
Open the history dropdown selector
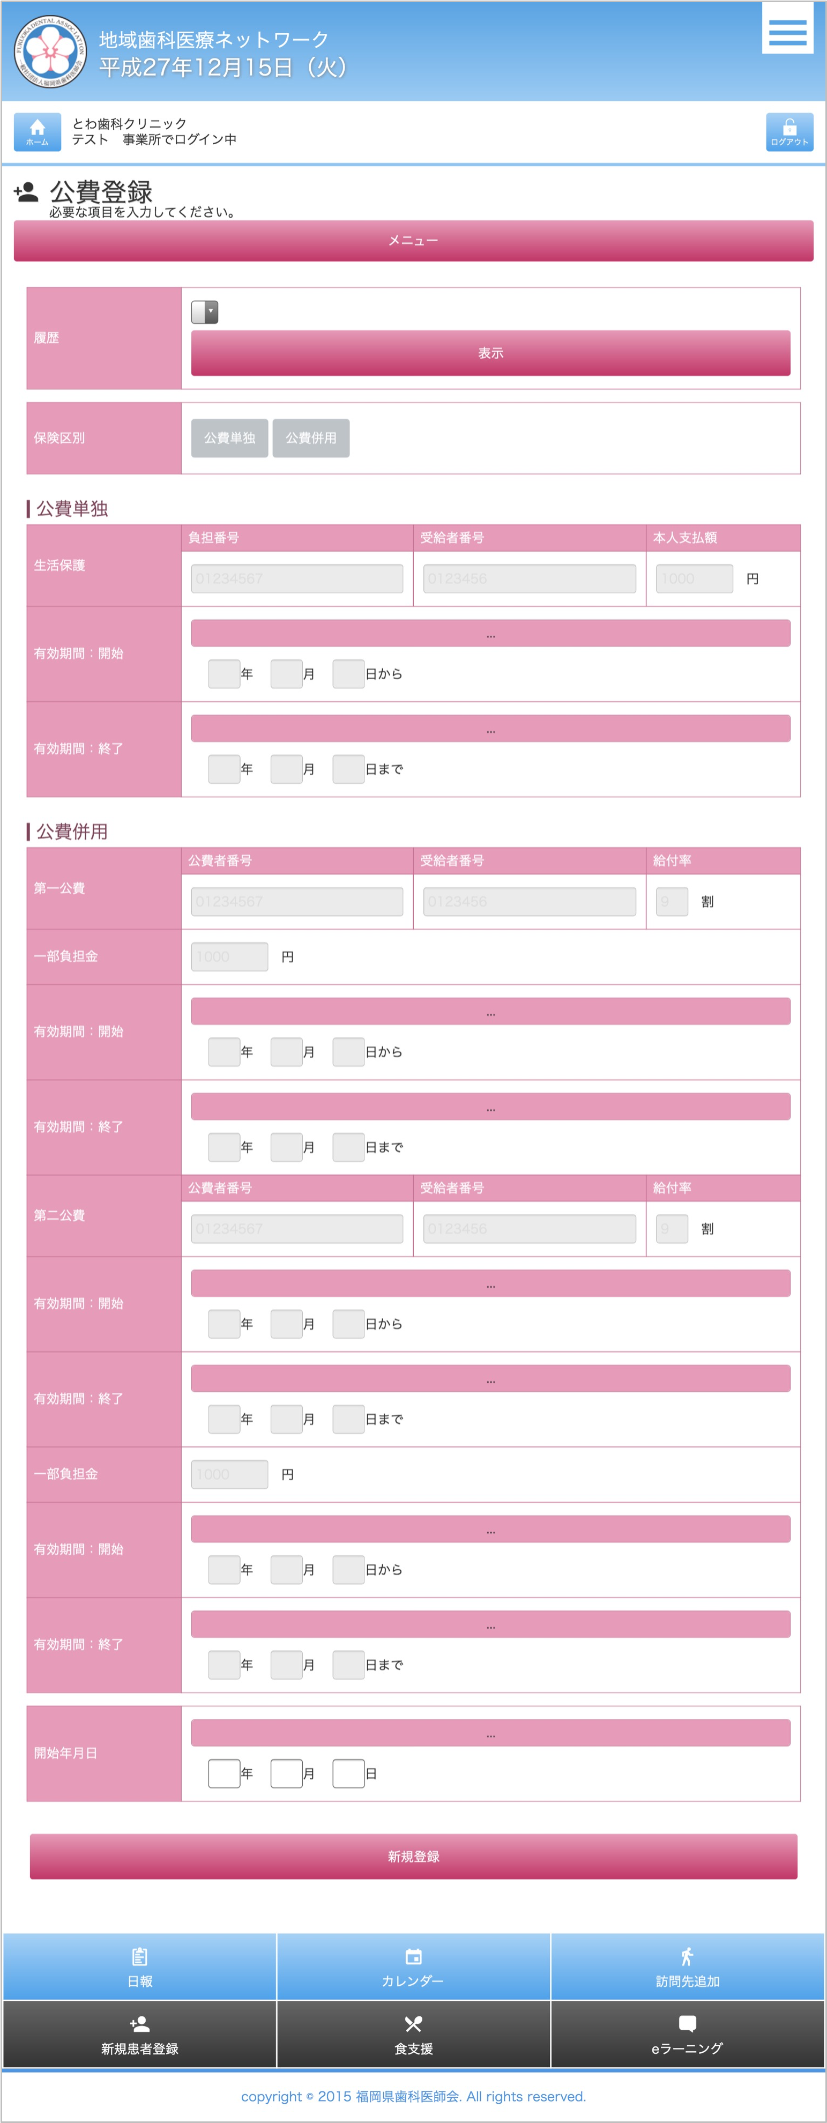tap(204, 311)
